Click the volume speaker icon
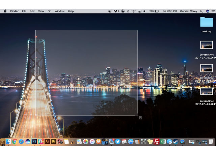 [x=144, y=11]
